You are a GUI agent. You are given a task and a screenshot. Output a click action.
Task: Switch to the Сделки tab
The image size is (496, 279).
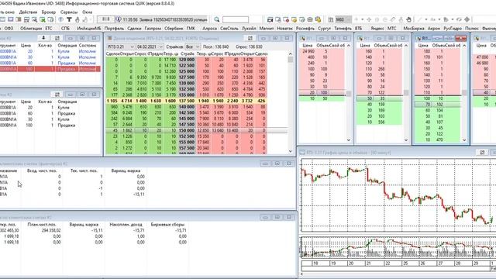pyautogui.click(x=134, y=28)
